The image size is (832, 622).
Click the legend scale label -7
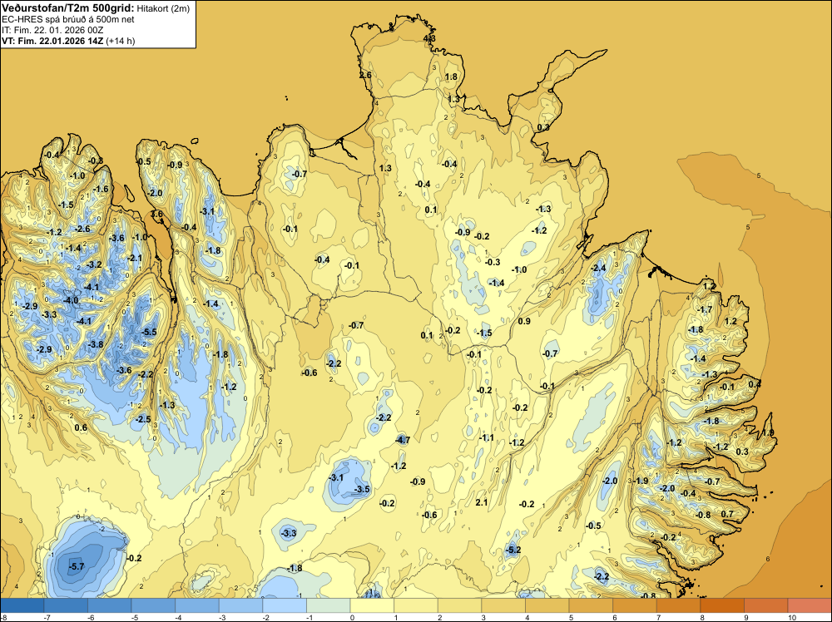[x=47, y=617]
